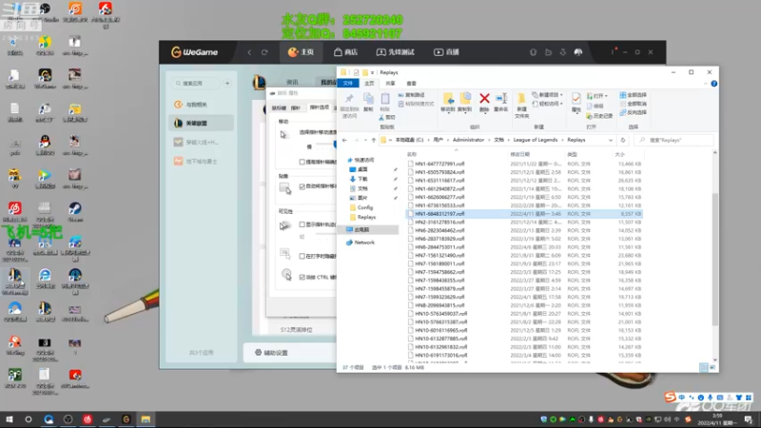Click the Paste icon in the clipboard group
This screenshot has height=428, width=761.
click(385, 99)
